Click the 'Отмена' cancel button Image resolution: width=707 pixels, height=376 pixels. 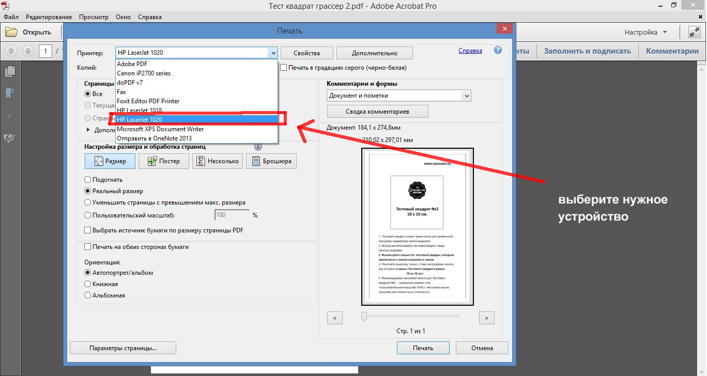(482, 348)
